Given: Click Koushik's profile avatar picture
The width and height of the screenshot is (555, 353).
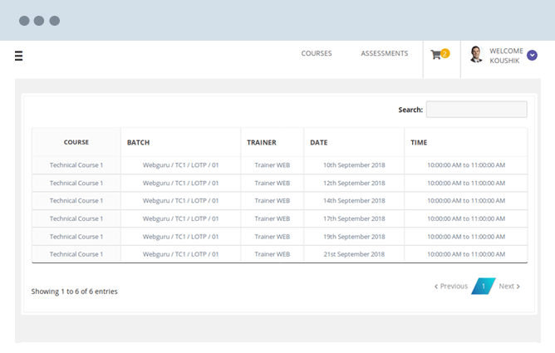Looking at the screenshot, I should [476, 55].
